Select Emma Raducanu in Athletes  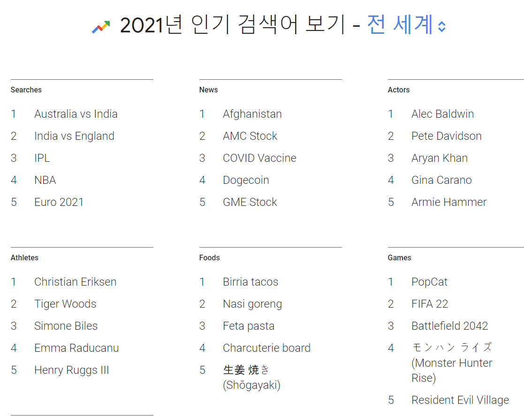pyautogui.click(x=76, y=348)
